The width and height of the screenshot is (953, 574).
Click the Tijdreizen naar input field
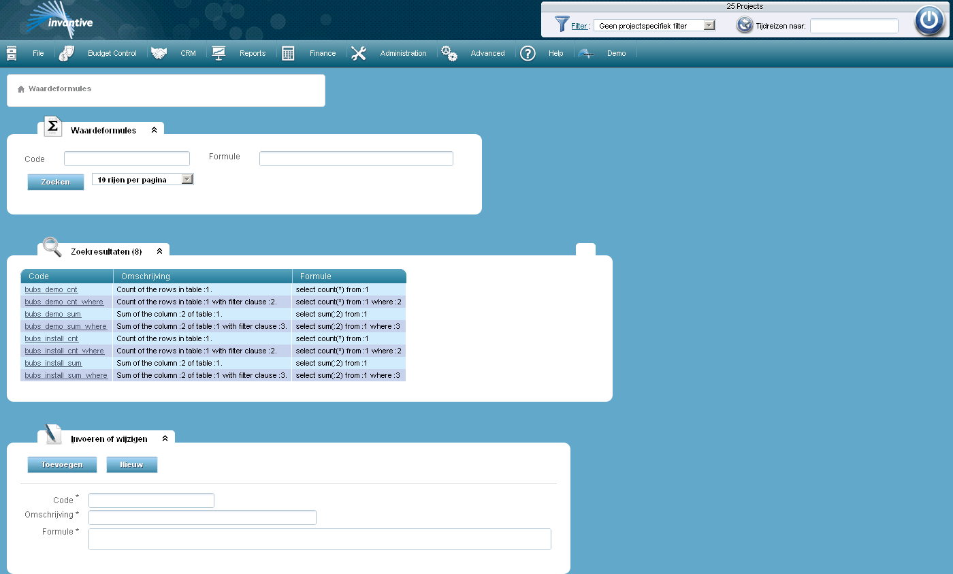pyautogui.click(x=854, y=26)
